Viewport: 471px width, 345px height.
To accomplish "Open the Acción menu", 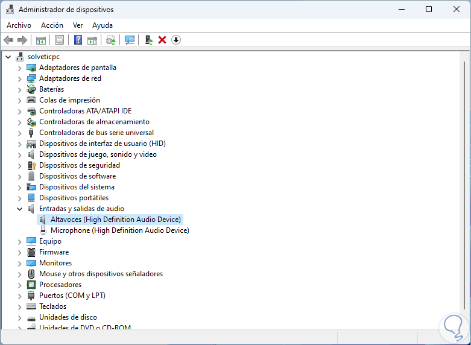I will (52, 25).
